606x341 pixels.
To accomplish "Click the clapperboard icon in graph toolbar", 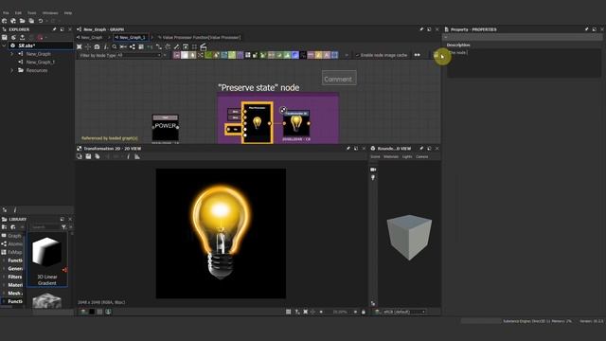I will click(204, 46).
